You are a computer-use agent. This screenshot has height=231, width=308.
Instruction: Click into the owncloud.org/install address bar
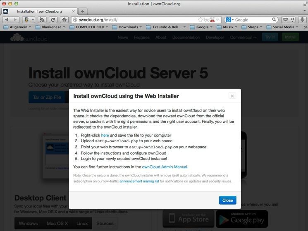pyautogui.click(x=132, y=19)
